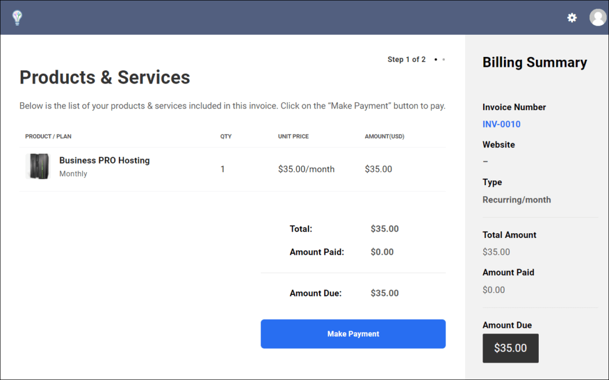This screenshot has width=609, height=380.
Task: Click the lightbulb icon in the header
Action: [x=17, y=17]
